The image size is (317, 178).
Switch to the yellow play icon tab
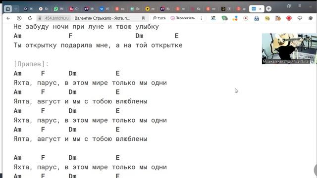(150, 9)
